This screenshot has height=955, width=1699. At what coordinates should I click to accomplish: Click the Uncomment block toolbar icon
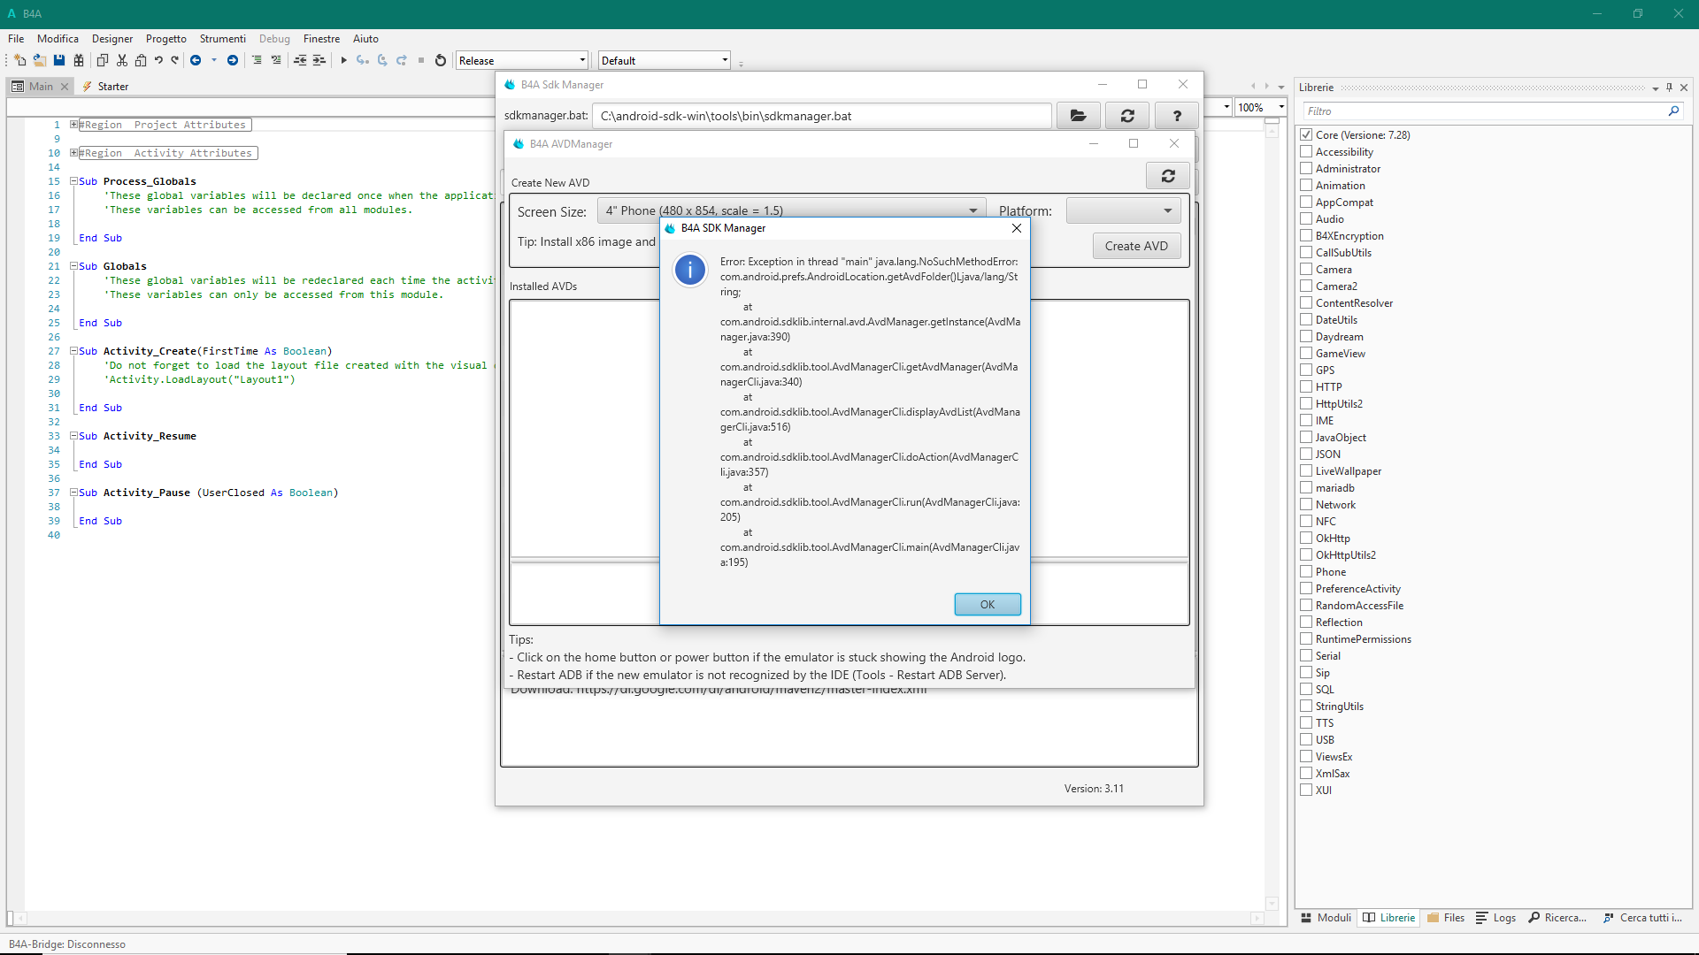(276, 61)
